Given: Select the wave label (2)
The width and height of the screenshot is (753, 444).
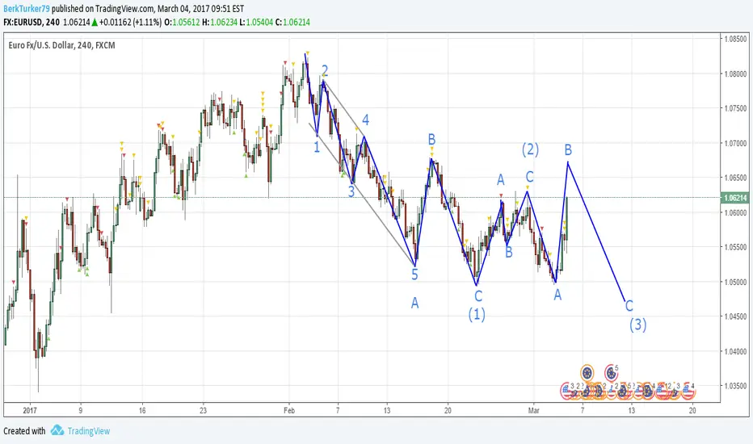Looking at the screenshot, I should (530, 150).
